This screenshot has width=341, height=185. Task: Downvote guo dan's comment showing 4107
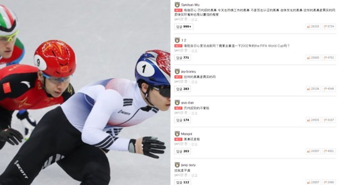[329, 120]
